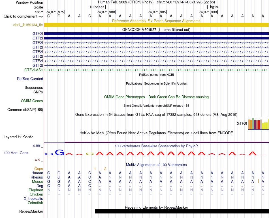The height and width of the screenshot is (218, 269).
Task: Click the 74,071,985 position marker
Action: pyautogui.click(x=157, y=12)
